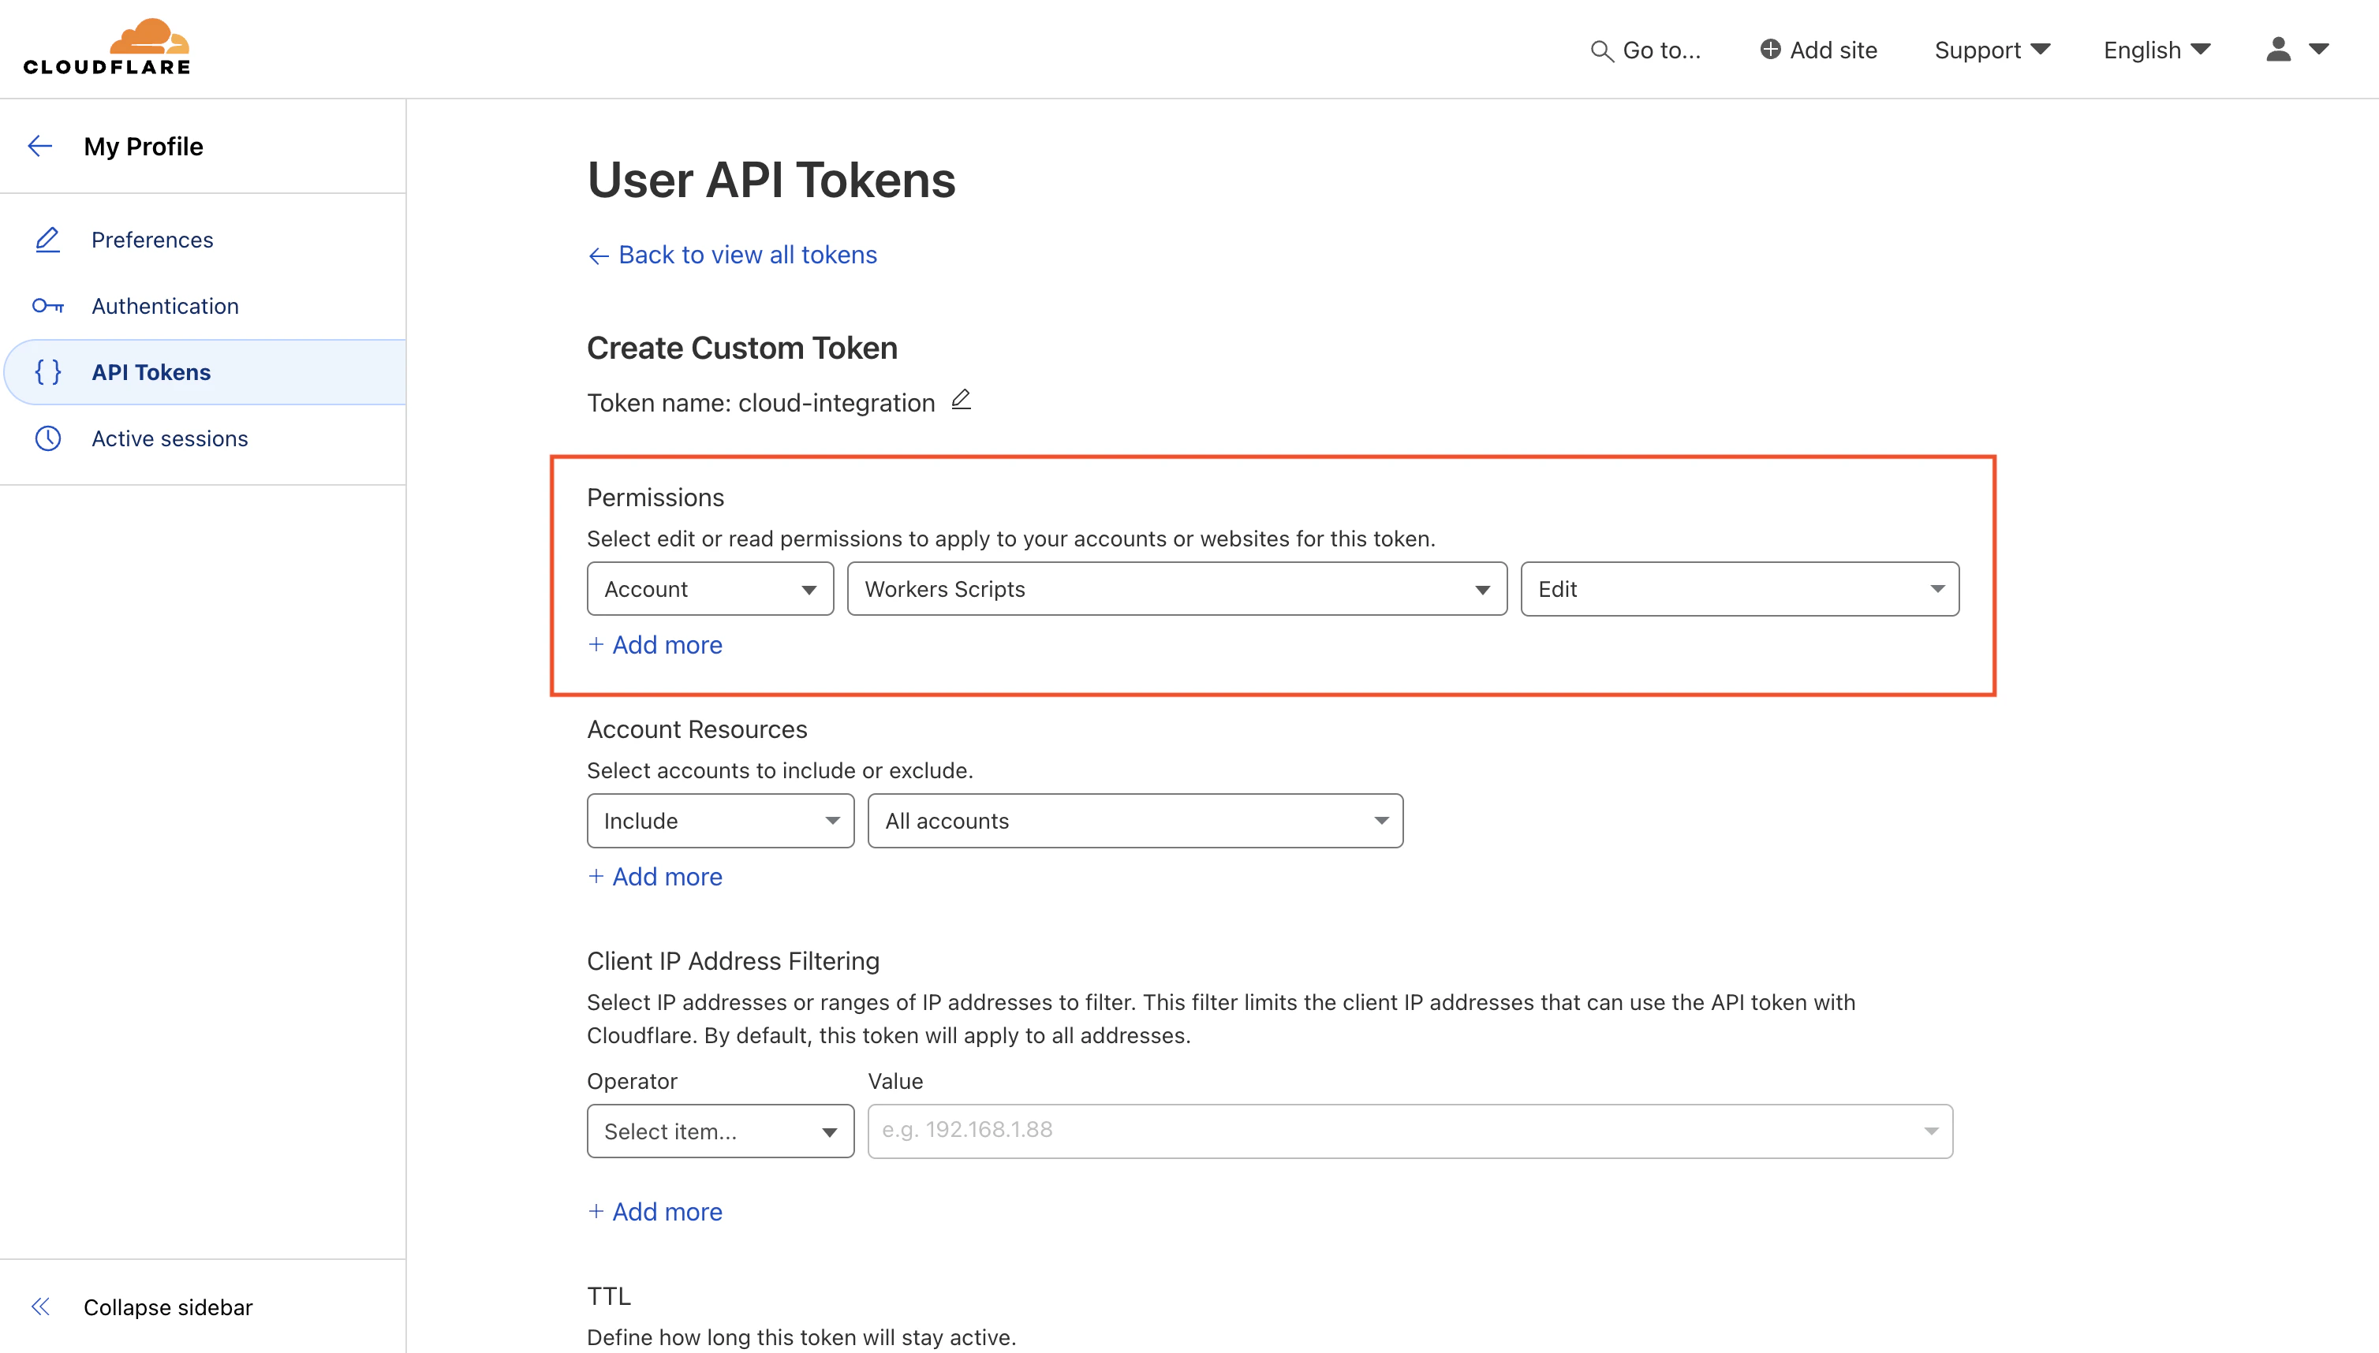2379x1353 pixels.
Task: Edit token name with pencil icon
Action: (x=962, y=400)
